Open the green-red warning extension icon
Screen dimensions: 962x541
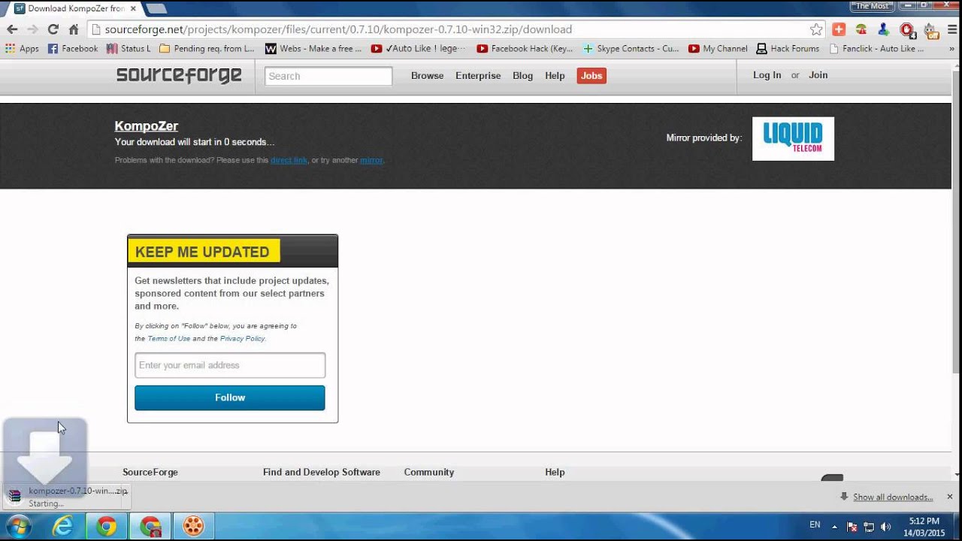pos(861,29)
